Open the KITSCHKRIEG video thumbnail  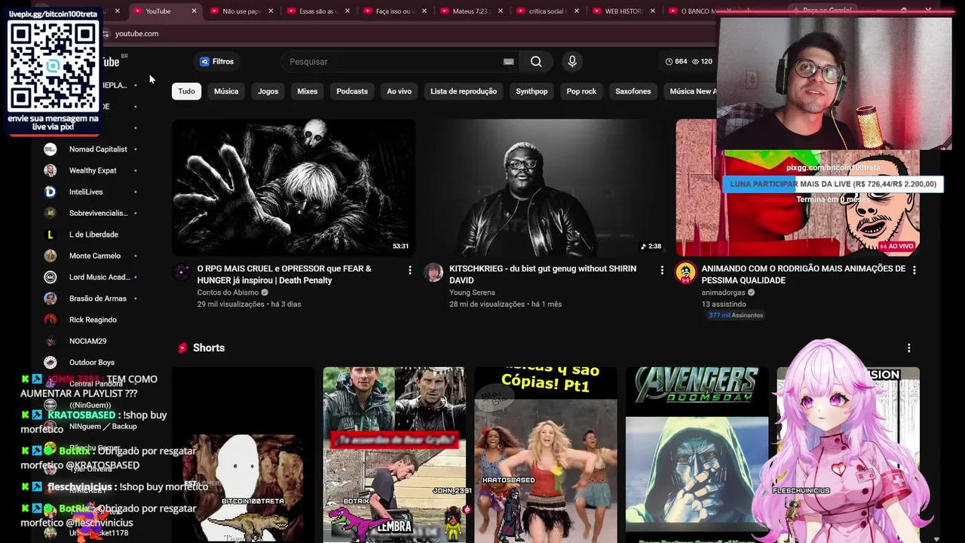(545, 188)
